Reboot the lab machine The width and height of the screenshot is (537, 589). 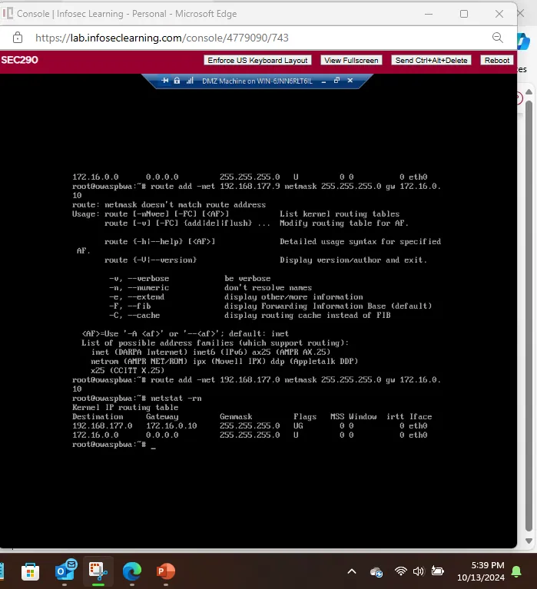pyautogui.click(x=497, y=61)
